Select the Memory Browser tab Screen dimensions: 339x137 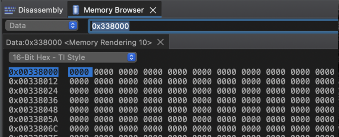pos(114,10)
